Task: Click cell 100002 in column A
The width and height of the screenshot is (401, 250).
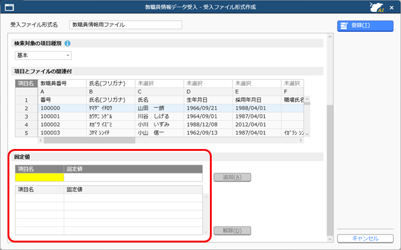Action: [62, 124]
